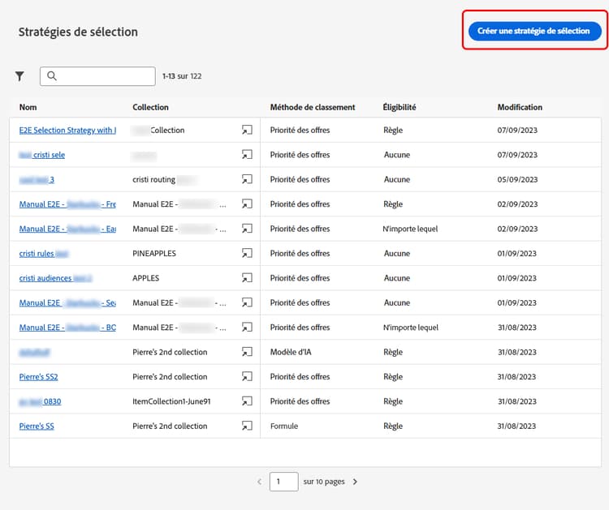
Task: Open collection icon in E2E Selection Strategy row
Action: pos(247,130)
